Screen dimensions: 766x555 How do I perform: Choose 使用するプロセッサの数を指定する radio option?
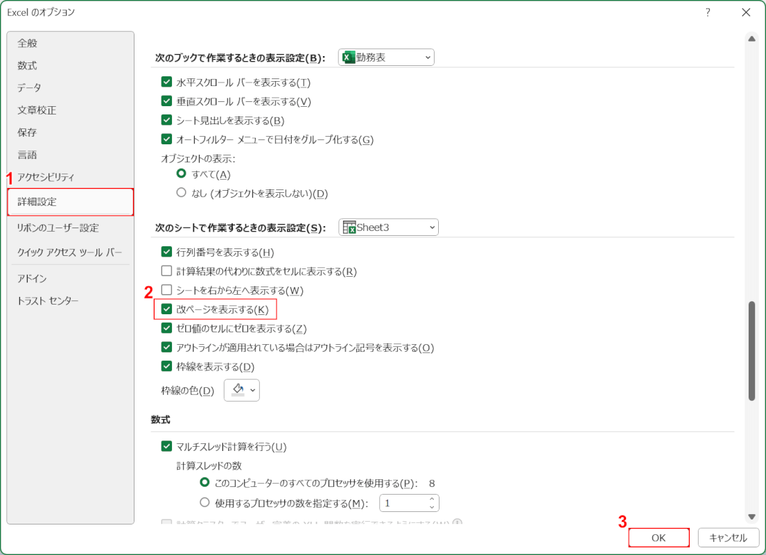pyautogui.click(x=204, y=503)
